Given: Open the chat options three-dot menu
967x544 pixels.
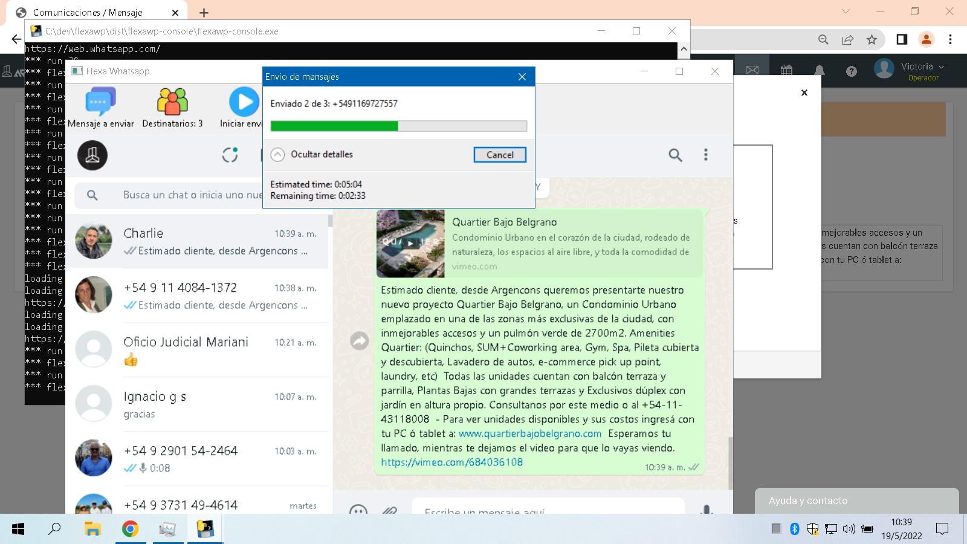Looking at the screenshot, I should [705, 155].
